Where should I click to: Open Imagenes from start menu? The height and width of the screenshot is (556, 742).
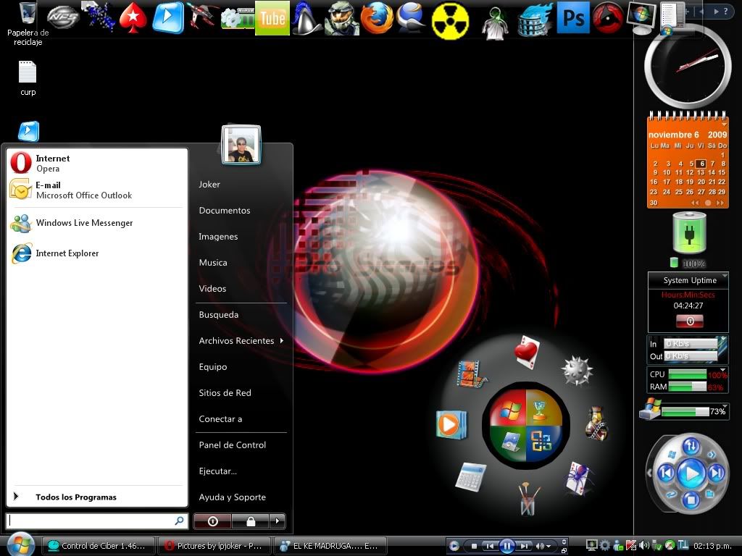pyautogui.click(x=218, y=237)
